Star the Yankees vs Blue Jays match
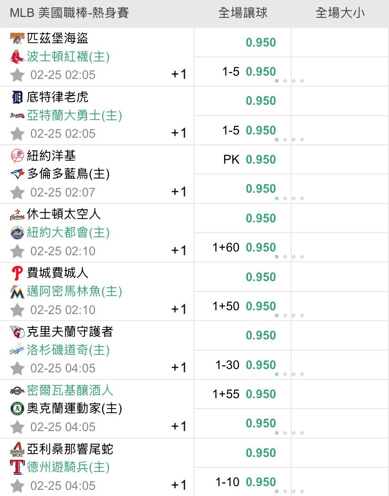Viewport: 389px width, 496px height. point(17,192)
